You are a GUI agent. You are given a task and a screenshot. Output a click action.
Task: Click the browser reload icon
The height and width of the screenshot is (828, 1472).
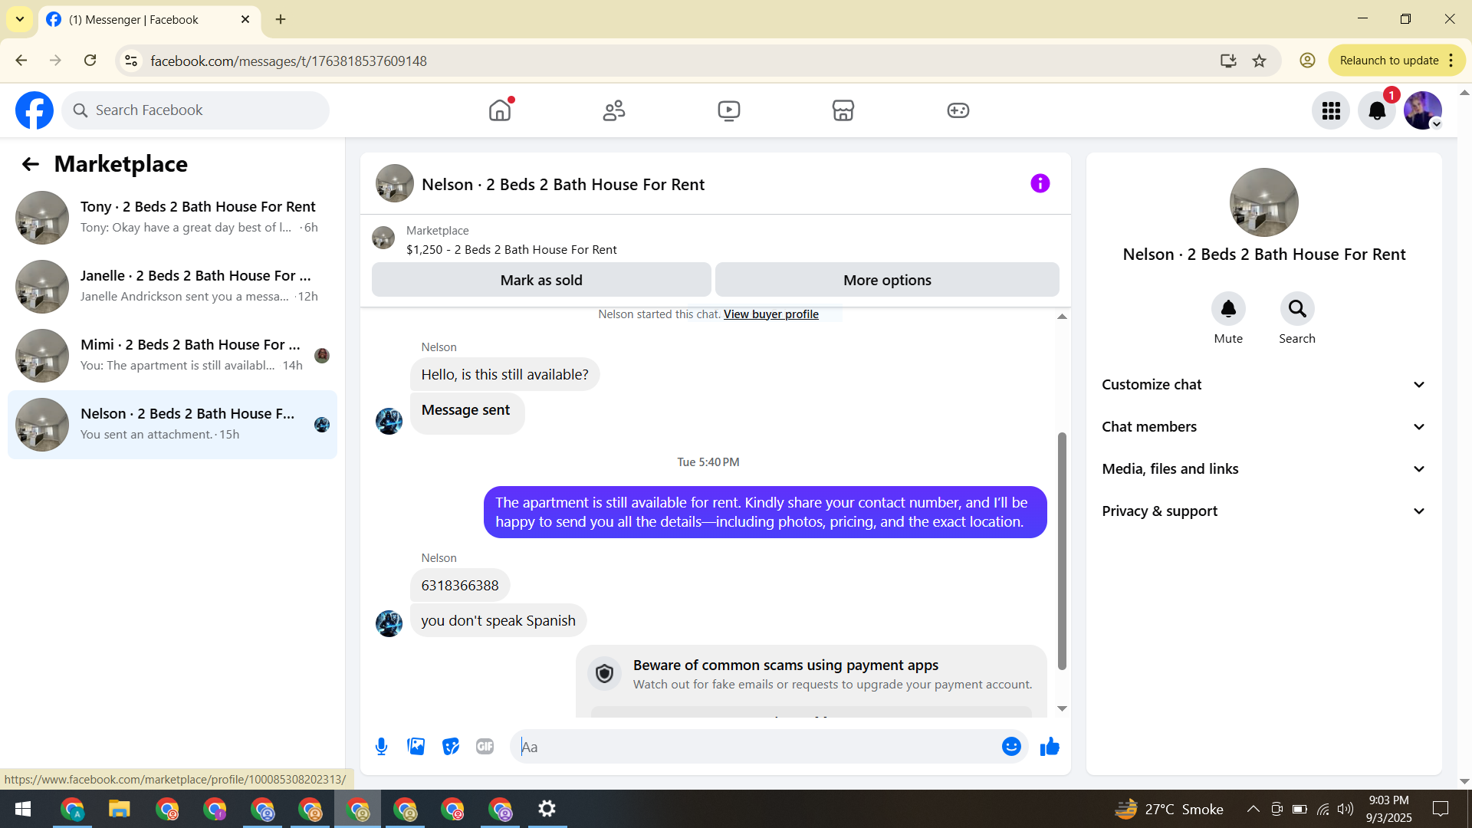click(90, 61)
